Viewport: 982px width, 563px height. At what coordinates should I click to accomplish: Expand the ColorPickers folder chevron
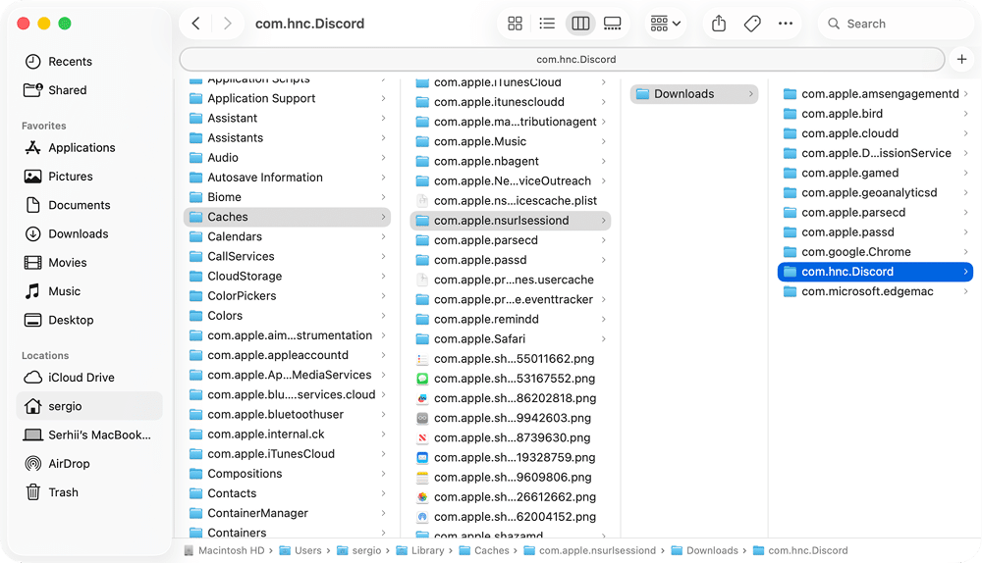tap(383, 296)
